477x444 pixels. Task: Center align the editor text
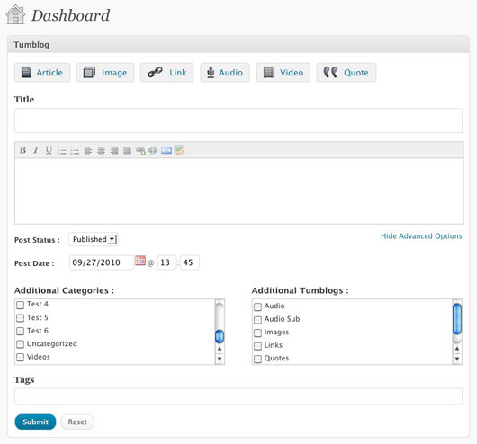(x=101, y=150)
